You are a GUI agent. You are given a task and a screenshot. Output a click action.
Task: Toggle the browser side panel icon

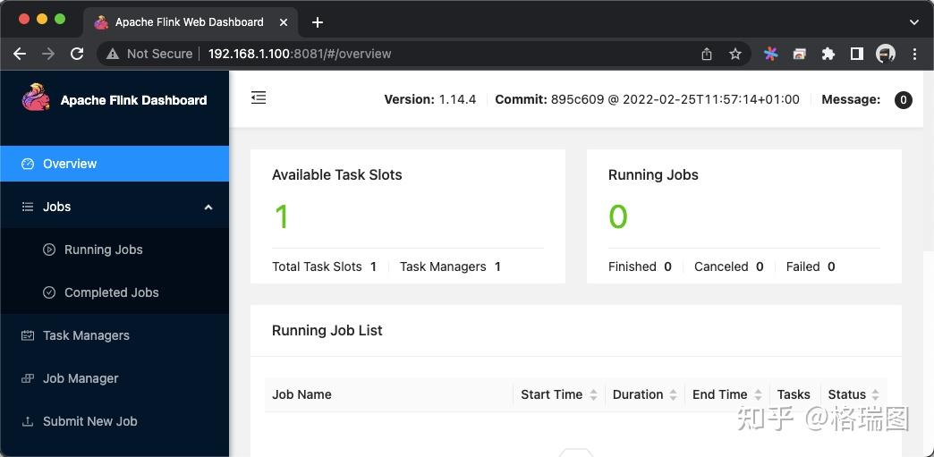click(x=857, y=54)
